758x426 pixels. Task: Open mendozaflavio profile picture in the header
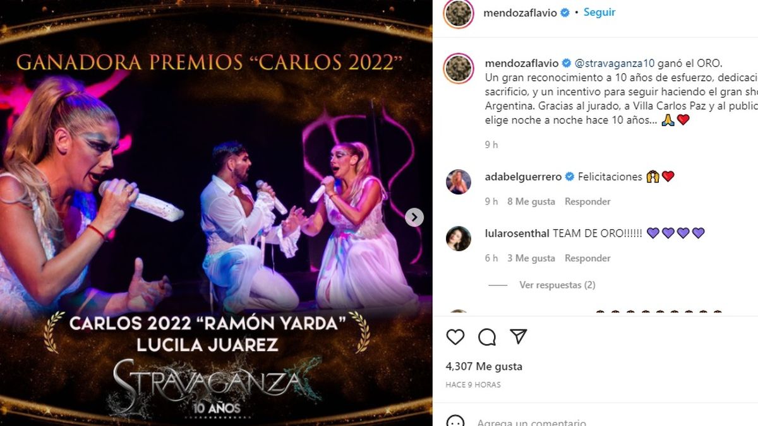pyautogui.click(x=459, y=13)
